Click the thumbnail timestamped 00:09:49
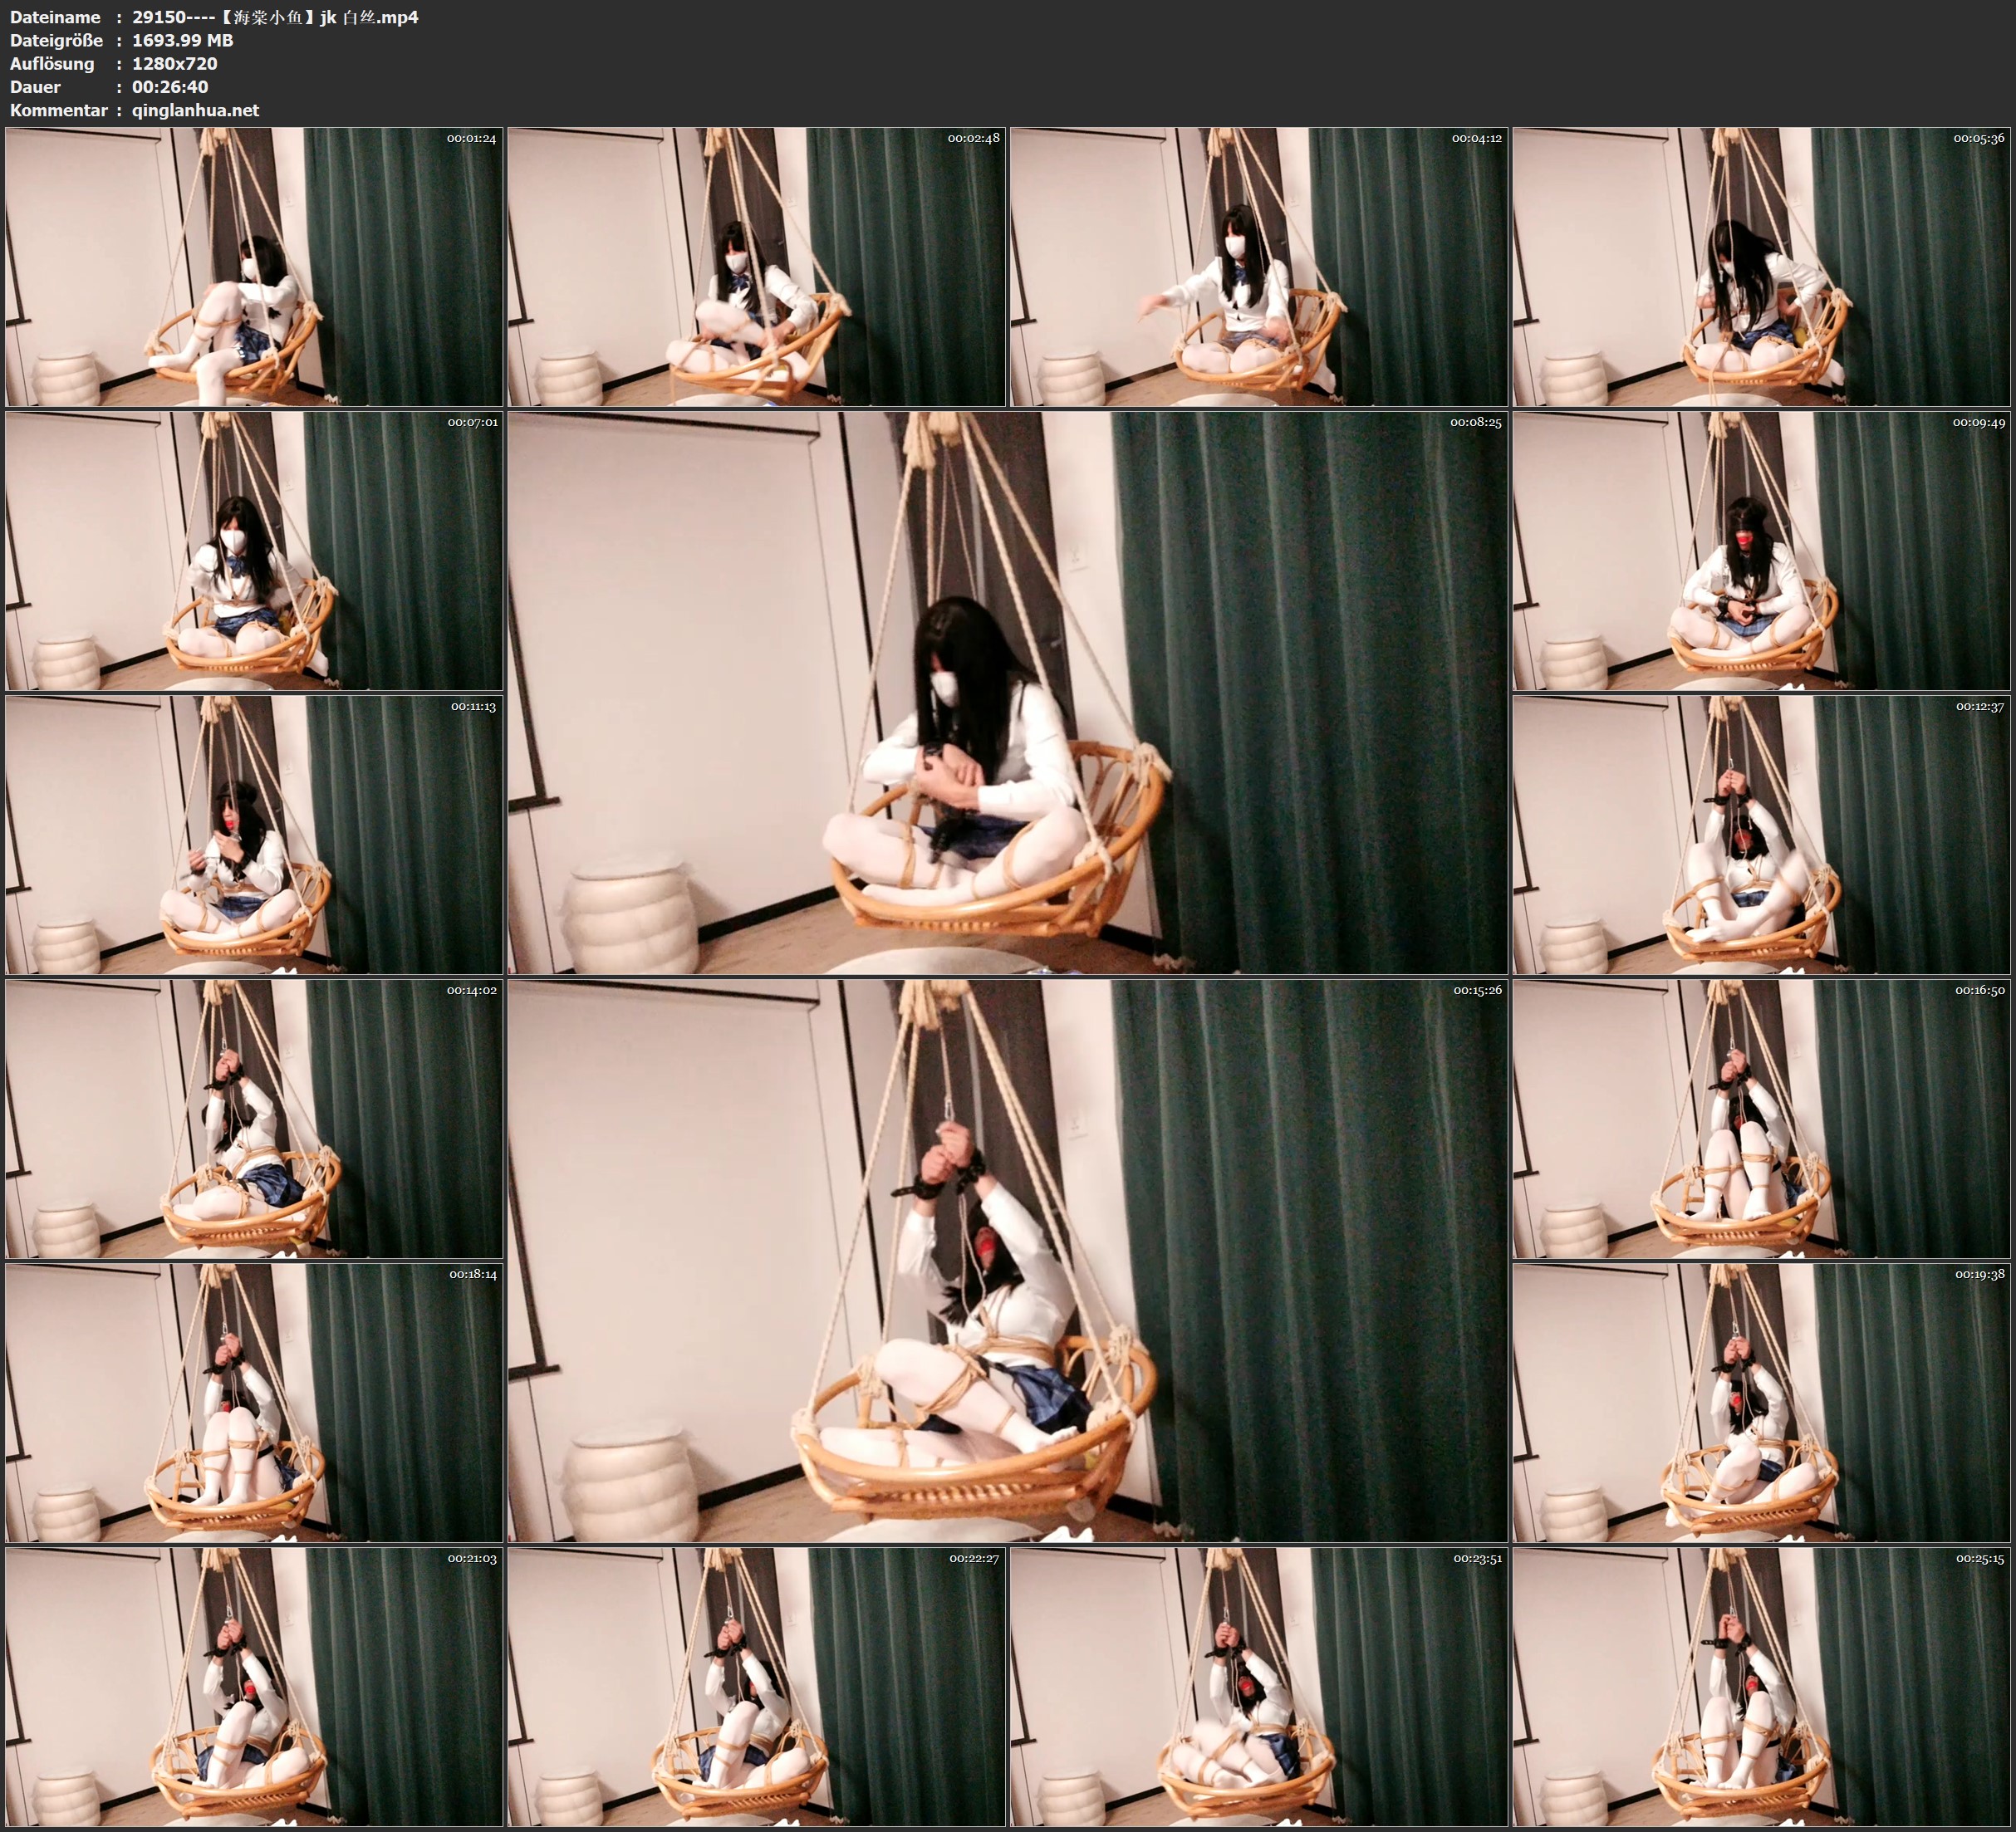The height and width of the screenshot is (1832, 2016). coord(1761,550)
